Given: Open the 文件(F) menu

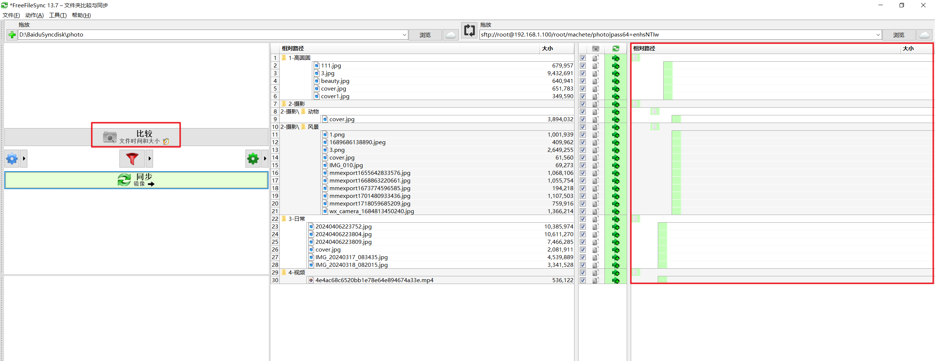Looking at the screenshot, I should pos(11,15).
